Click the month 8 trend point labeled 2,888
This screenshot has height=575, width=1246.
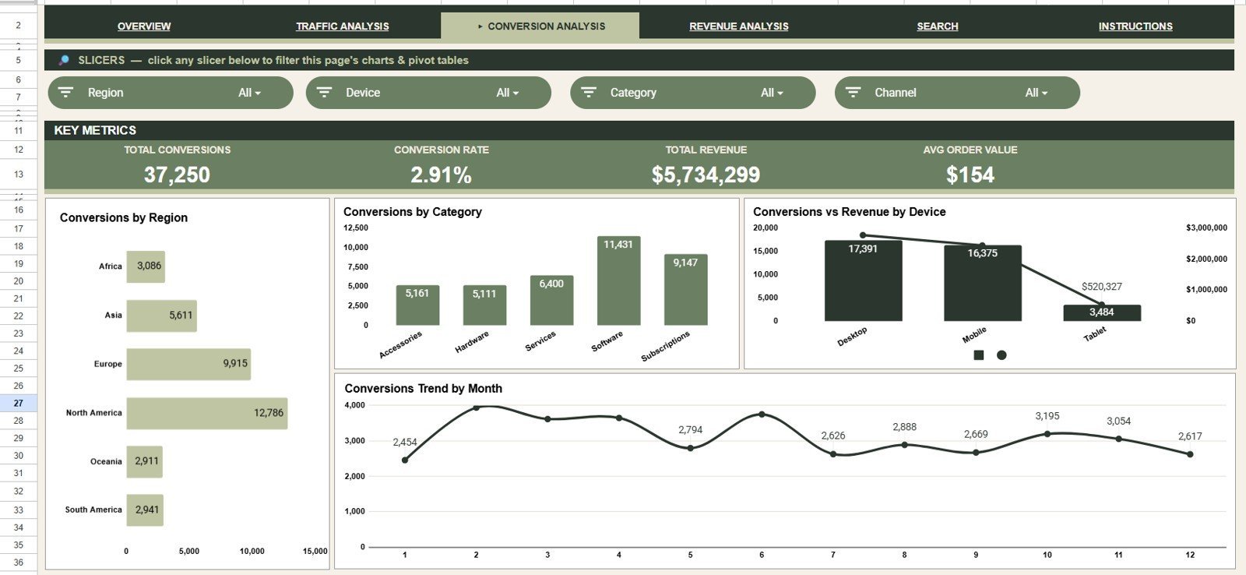(x=904, y=445)
